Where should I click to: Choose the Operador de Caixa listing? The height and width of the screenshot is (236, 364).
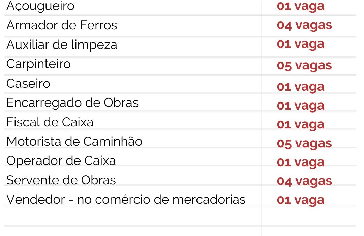pyautogui.click(x=61, y=160)
